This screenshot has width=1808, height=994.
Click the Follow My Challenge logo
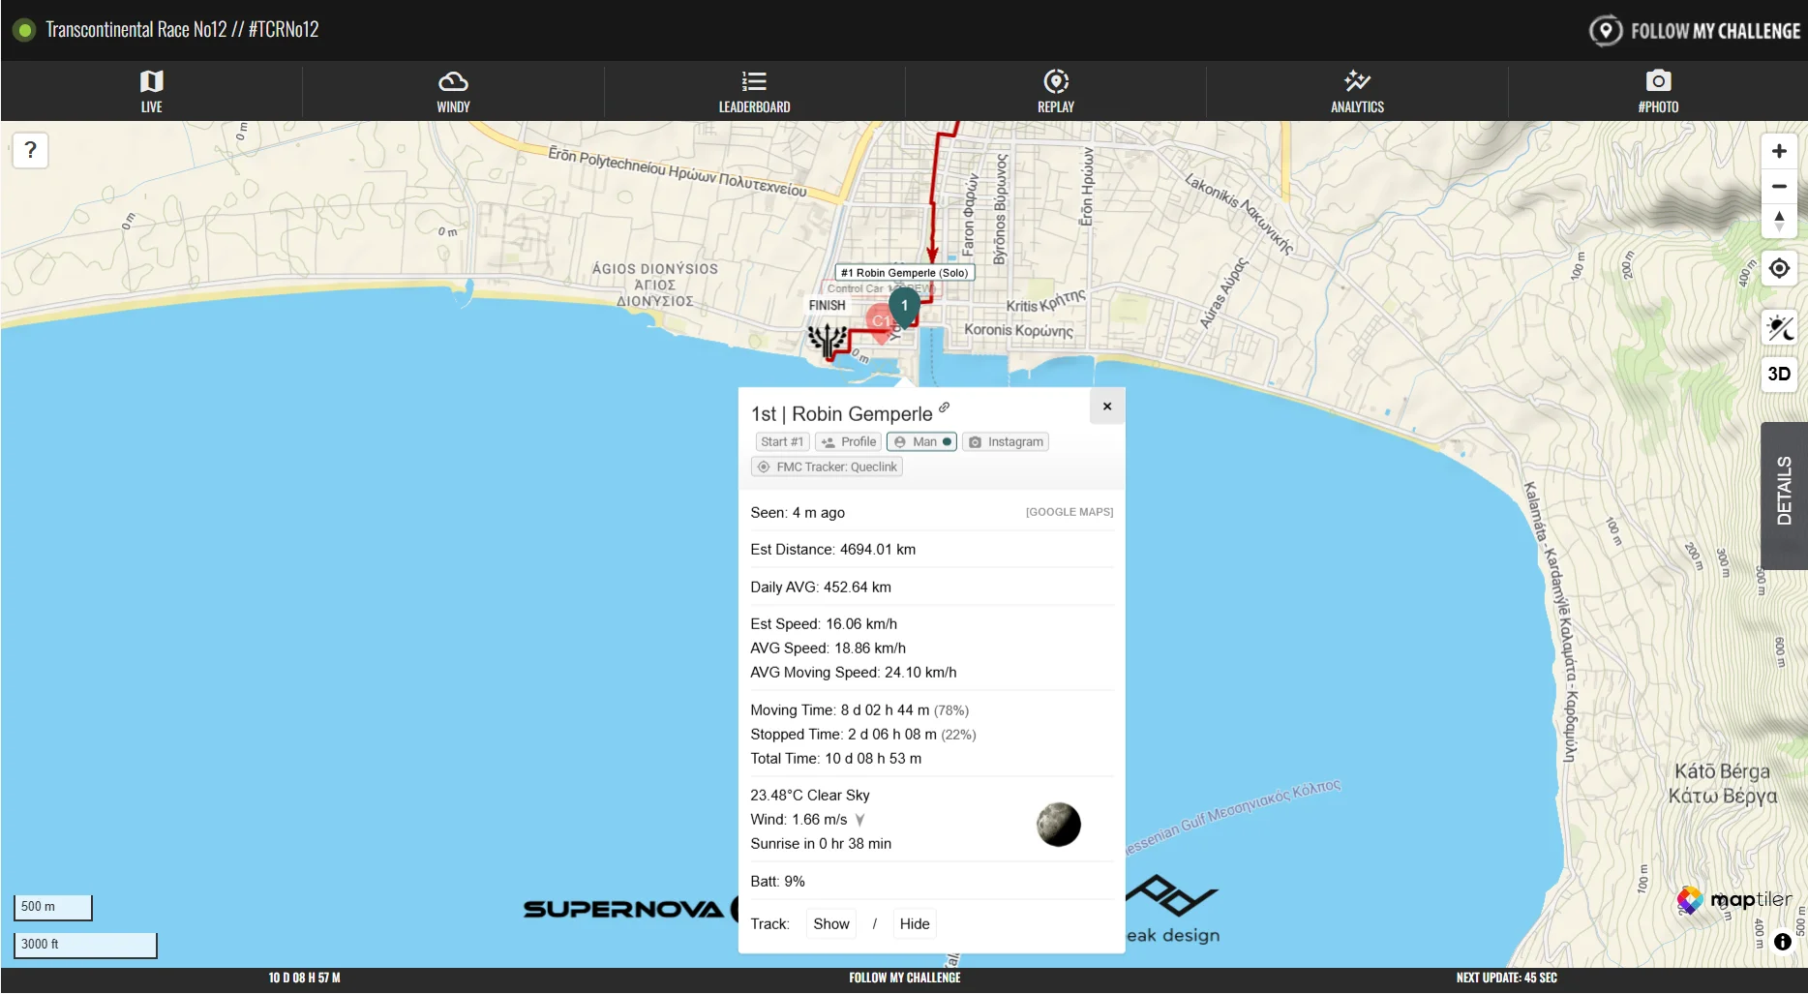pos(1695,31)
